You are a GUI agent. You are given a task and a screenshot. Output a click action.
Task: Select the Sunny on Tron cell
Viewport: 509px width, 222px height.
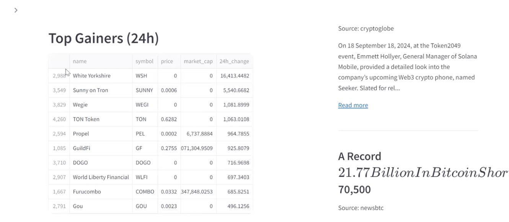tap(91, 90)
